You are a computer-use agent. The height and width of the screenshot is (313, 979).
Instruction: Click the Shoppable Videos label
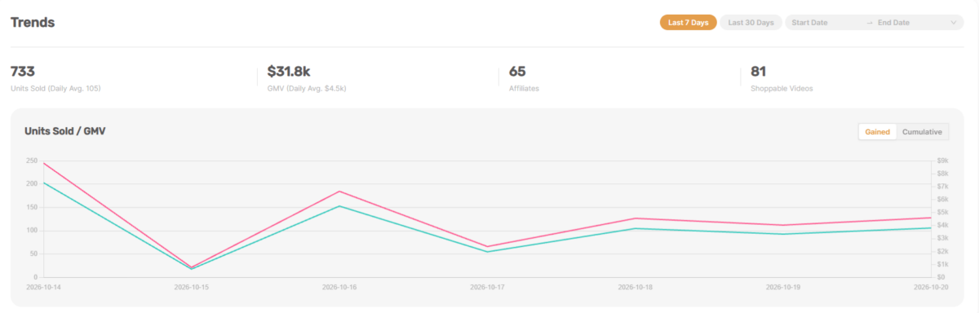click(x=782, y=88)
